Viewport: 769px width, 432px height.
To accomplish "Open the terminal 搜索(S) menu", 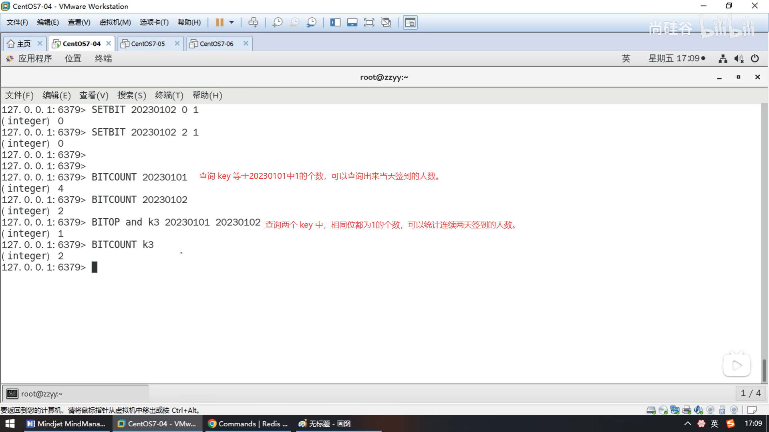I will [x=131, y=95].
